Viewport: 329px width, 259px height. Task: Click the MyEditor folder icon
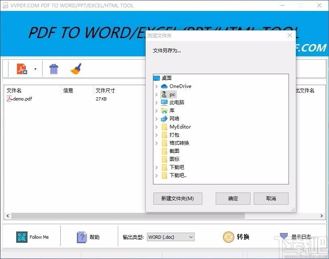[164, 127]
